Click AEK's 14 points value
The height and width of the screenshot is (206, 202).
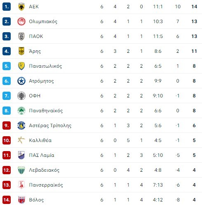pos(194,7)
